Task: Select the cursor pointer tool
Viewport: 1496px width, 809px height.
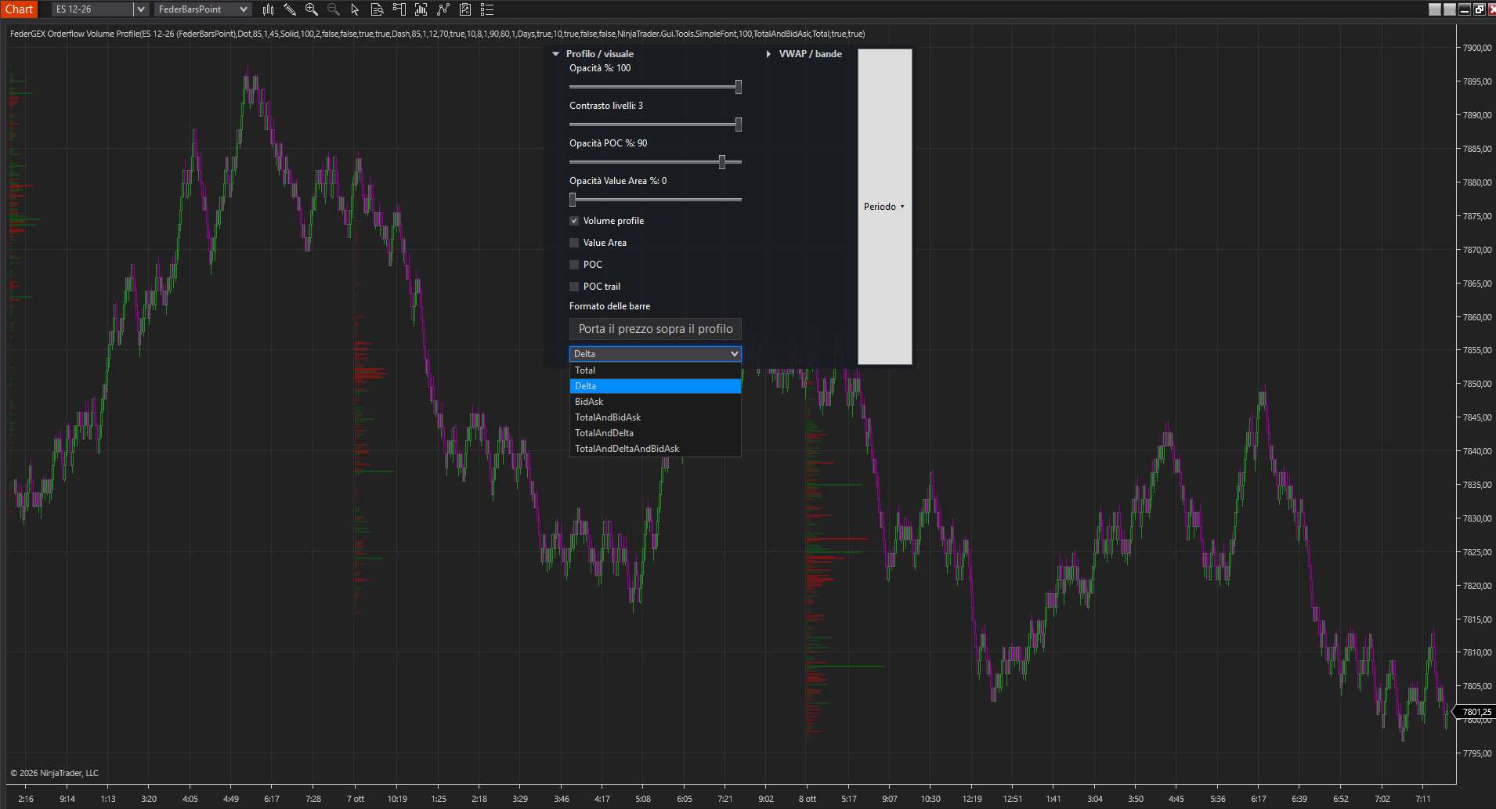Action: coord(355,9)
